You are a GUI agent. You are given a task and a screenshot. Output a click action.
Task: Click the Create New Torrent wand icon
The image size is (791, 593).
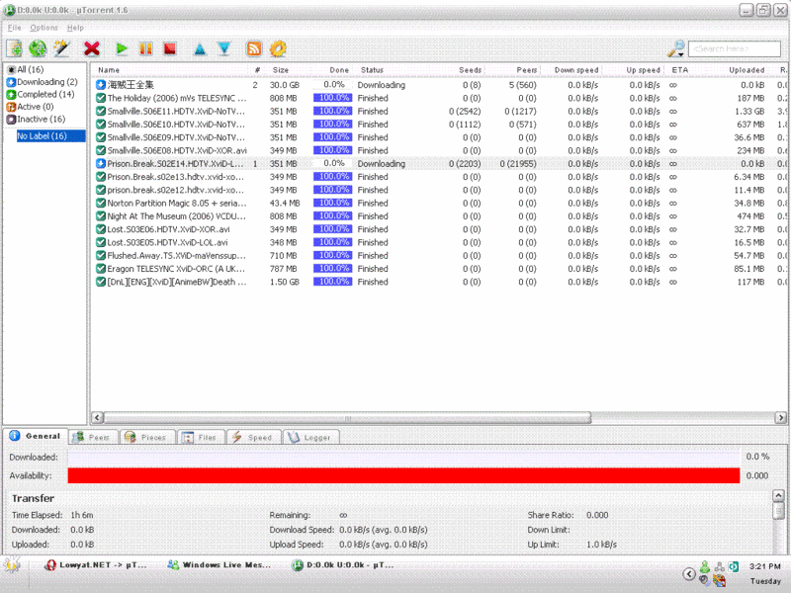[x=62, y=48]
